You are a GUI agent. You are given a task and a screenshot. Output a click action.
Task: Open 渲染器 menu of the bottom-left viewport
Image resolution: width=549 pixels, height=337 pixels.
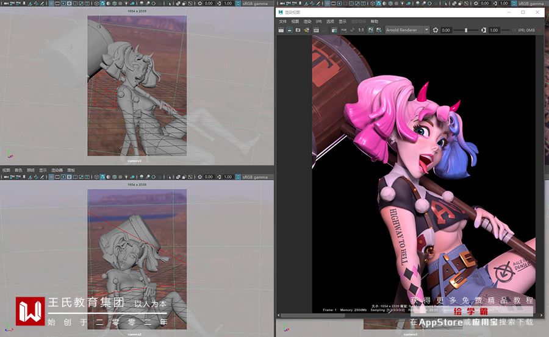coord(57,170)
